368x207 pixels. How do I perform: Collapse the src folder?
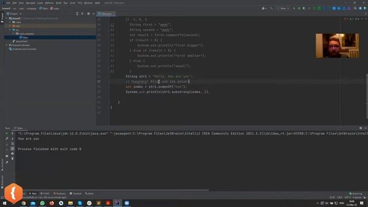coord(10,30)
